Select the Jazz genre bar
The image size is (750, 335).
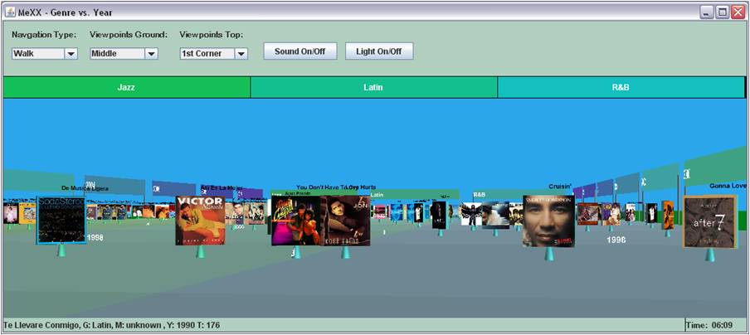point(126,87)
